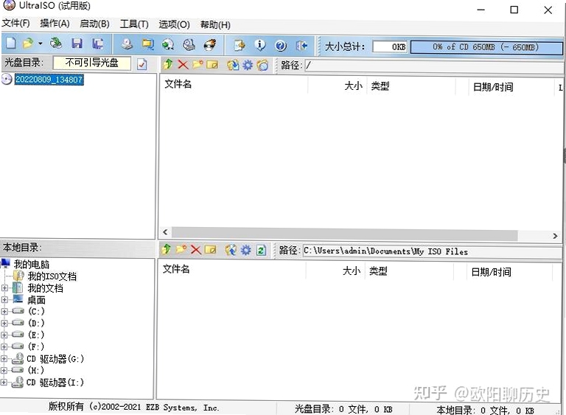Click the red X delete icon in the disc toolbar
Image resolution: width=566 pixels, height=415 pixels.
[183, 65]
